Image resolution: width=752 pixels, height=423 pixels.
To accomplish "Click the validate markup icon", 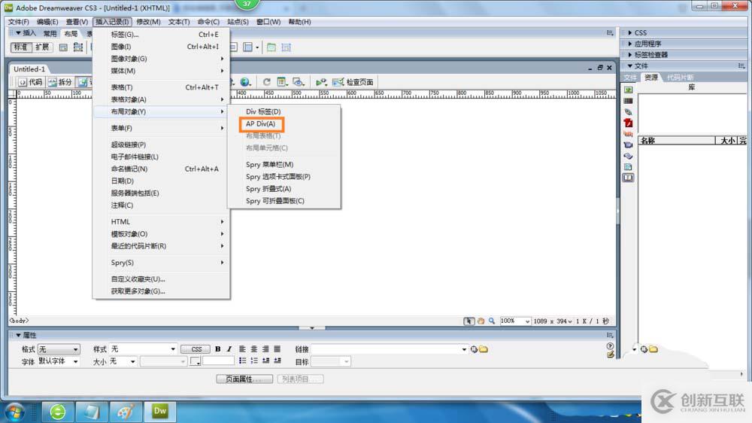I will 321,82.
